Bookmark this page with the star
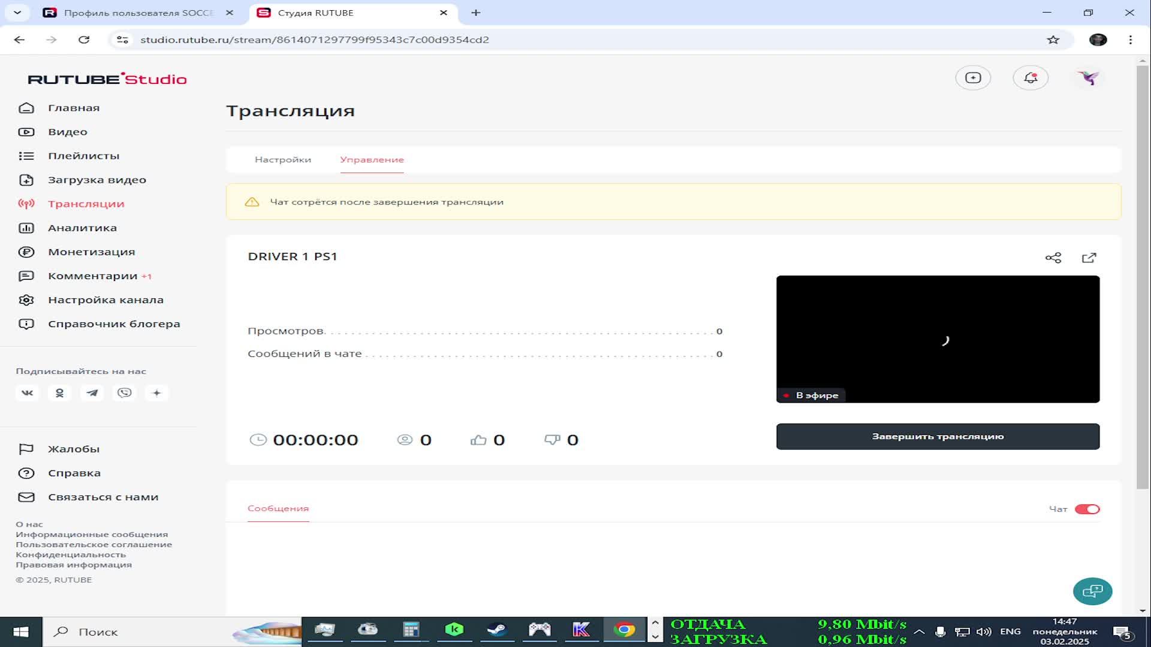Image resolution: width=1151 pixels, height=647 pixels. click(x=1053, y=40)
